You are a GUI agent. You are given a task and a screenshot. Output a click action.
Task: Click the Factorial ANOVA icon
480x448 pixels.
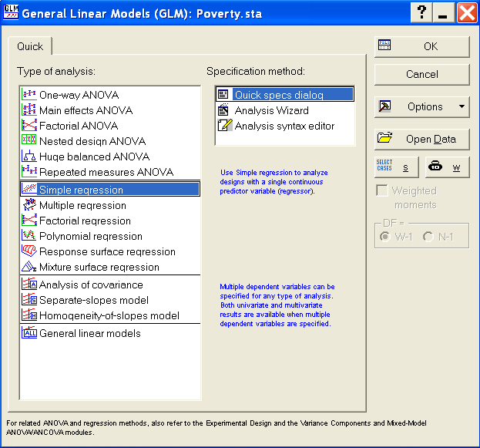click(x=29, y=126)
